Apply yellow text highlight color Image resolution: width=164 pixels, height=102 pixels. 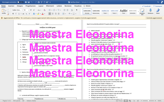[x=38, y=14]
